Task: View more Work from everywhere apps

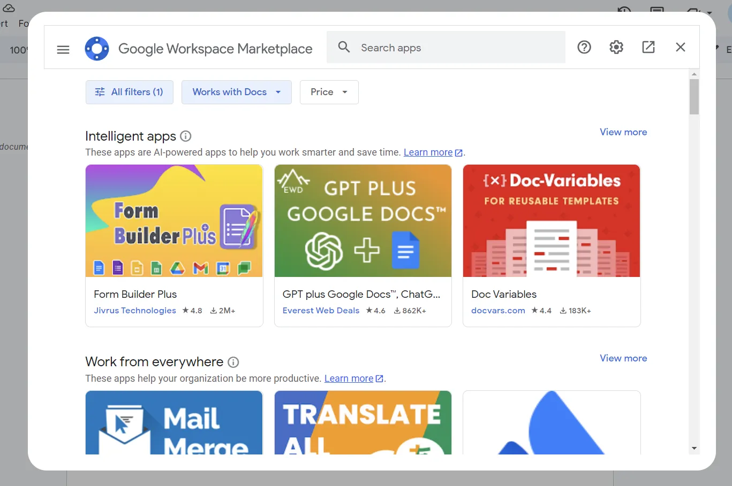Action: [x=623, y=358]
